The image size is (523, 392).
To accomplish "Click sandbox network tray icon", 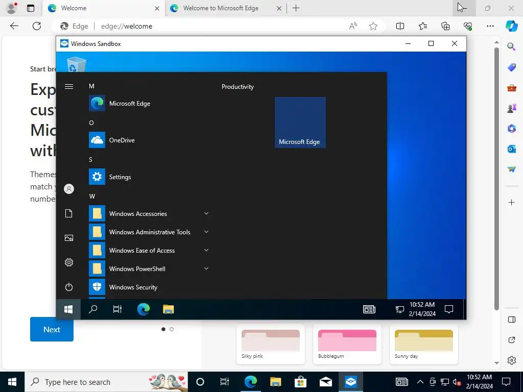I will tap(399, 310).
